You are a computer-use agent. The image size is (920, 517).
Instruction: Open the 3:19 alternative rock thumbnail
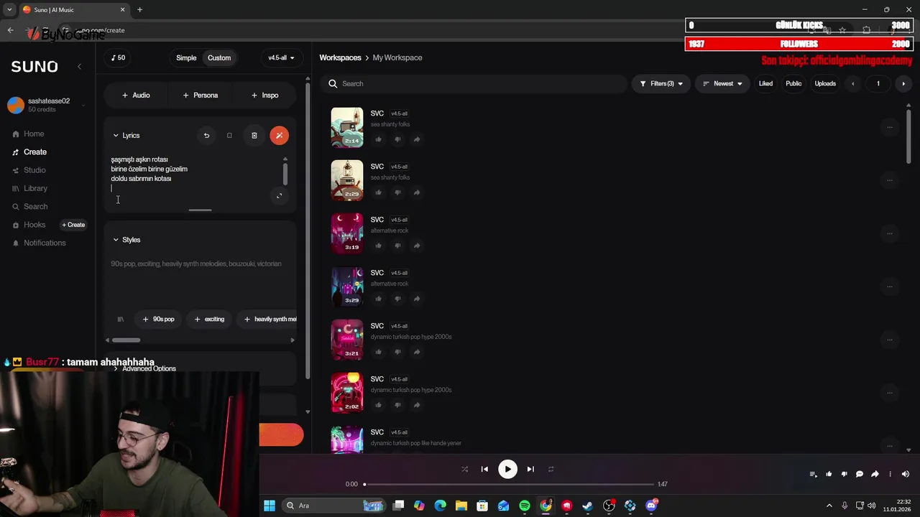(347, 233)
